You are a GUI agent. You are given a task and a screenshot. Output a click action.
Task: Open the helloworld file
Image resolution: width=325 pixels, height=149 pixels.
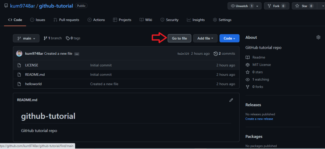click(x=33, y=84)
